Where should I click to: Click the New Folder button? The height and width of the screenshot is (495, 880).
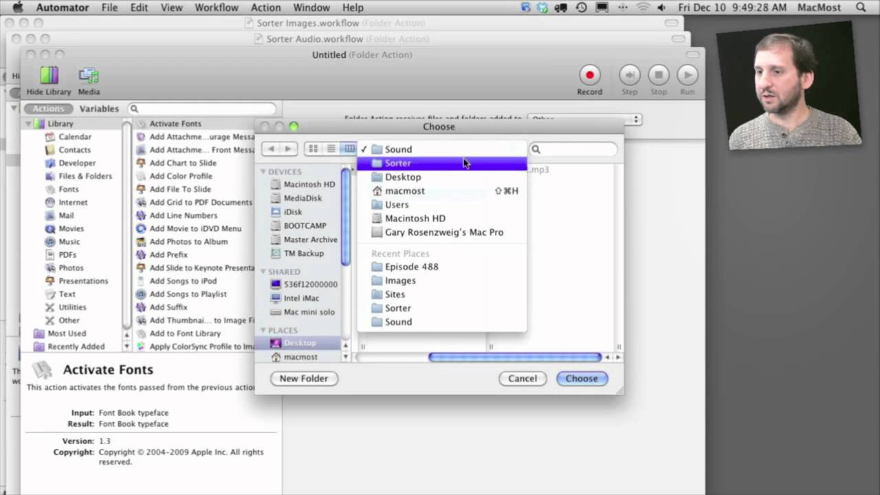304,378
